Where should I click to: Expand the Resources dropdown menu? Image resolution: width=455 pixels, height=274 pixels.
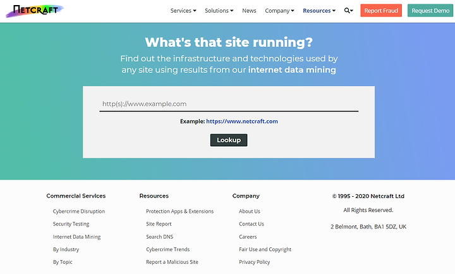pos(319,11)
